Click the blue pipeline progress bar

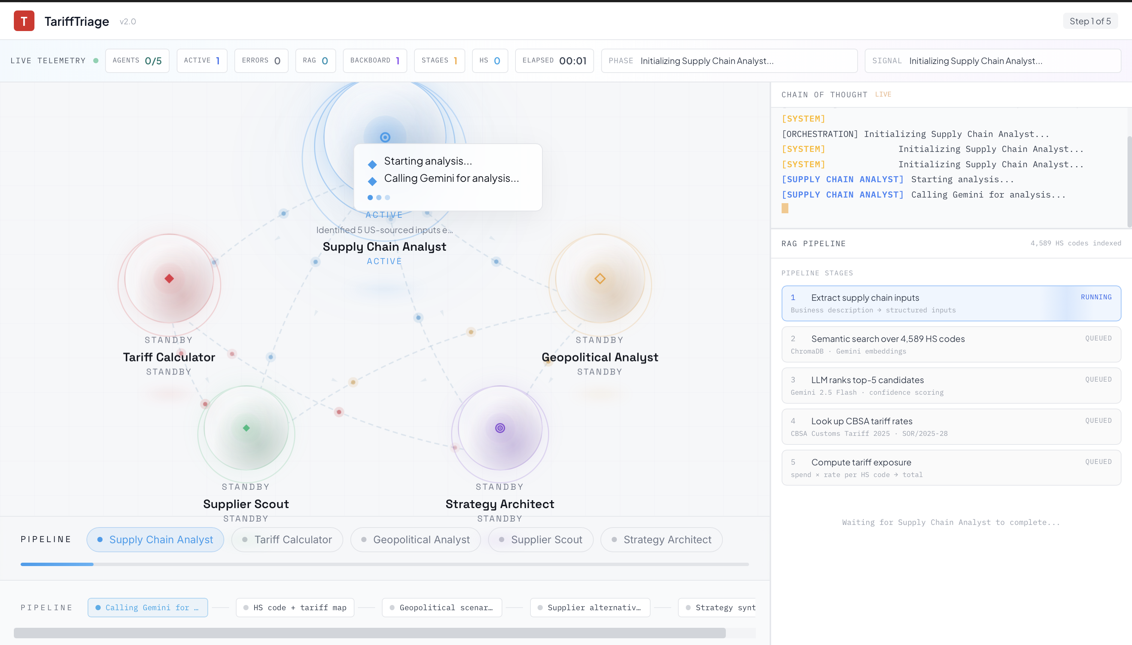point(57,564)
